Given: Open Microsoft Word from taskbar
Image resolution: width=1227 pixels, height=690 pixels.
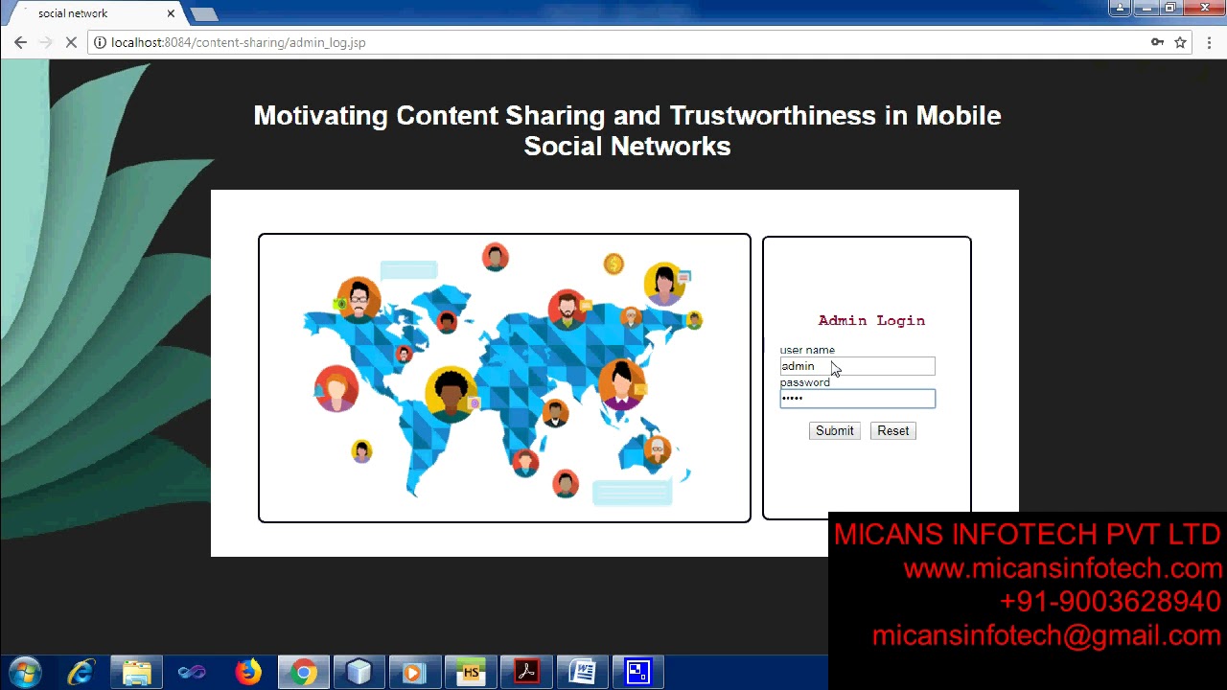Looking at the screenshot, I should point(582,673).
